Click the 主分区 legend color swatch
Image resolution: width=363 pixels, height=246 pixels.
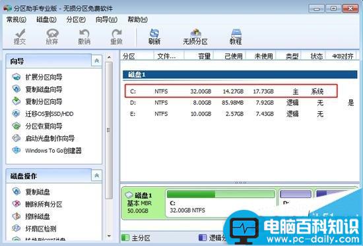pyautogui.click(x=125, y=237)
